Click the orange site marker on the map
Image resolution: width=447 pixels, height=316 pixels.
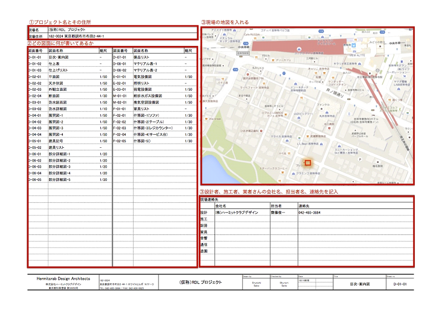[x=307, y=163]
